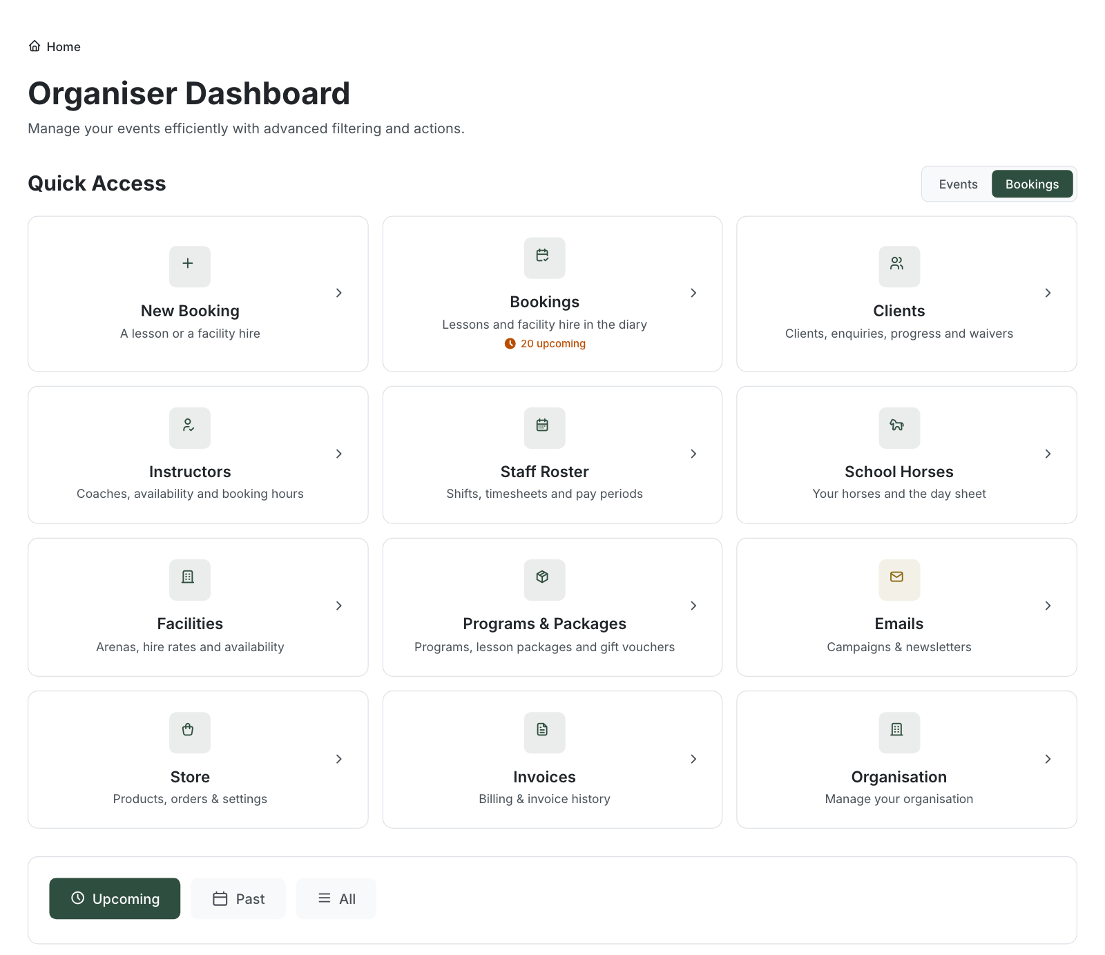Click the document icon on Invoices card
The image size is (1105, 955).
tap(543, 730)
